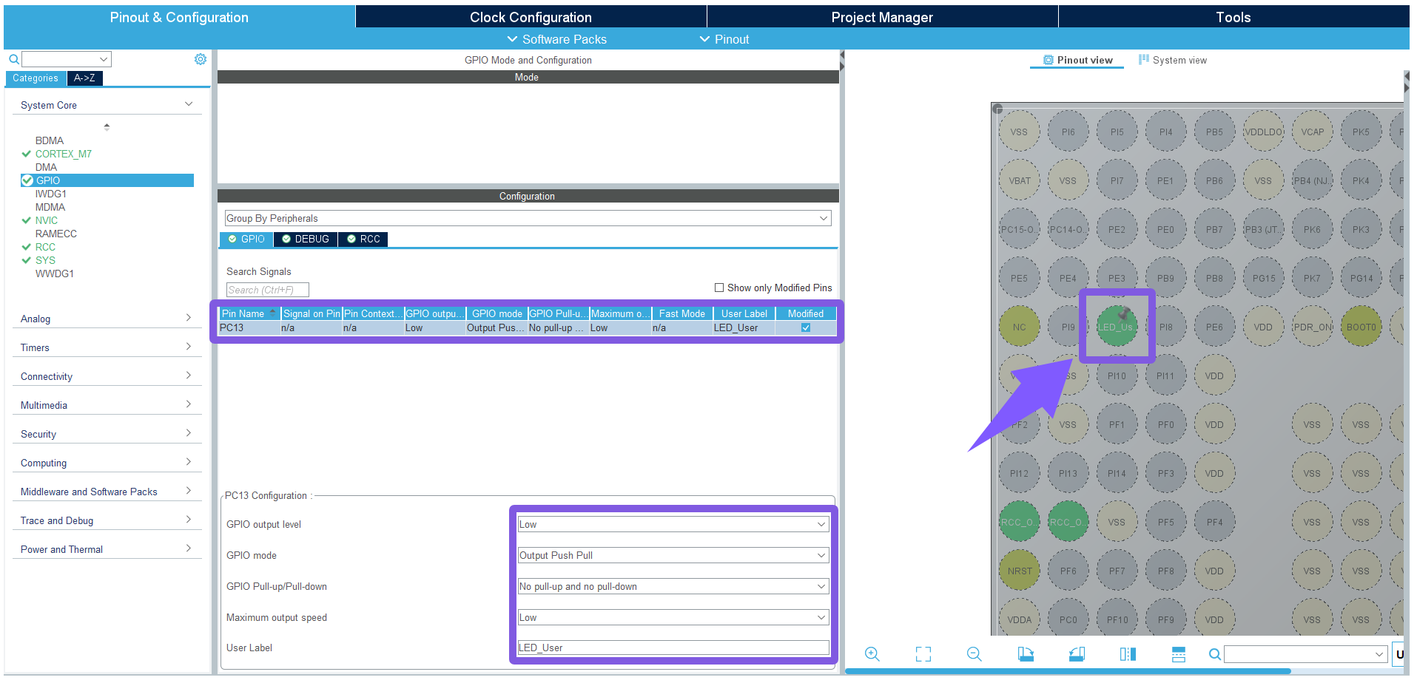Select the BOOT0 pin on the chip
This screenshot has width=1417, height=683.
(x=1361, y=327)
